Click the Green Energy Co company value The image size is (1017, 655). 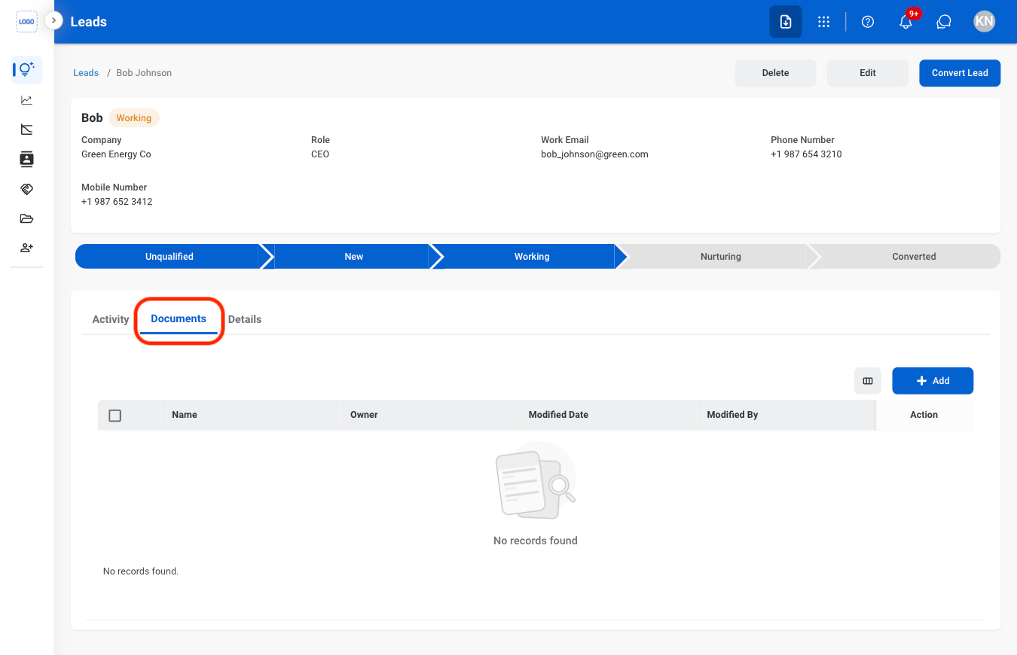(x=116, y=154)
